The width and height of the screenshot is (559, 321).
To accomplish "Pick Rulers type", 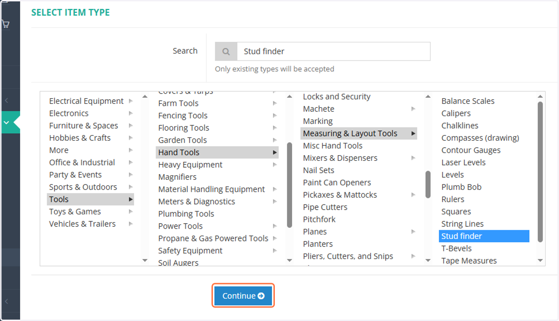I will click(x=453, y=199).
